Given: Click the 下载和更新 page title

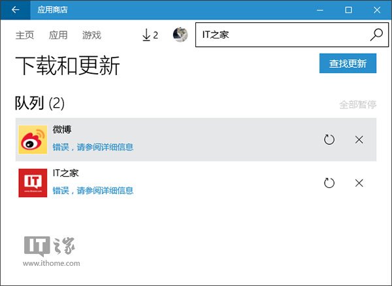Looking at the screenshot, I should tap(67, 66).
